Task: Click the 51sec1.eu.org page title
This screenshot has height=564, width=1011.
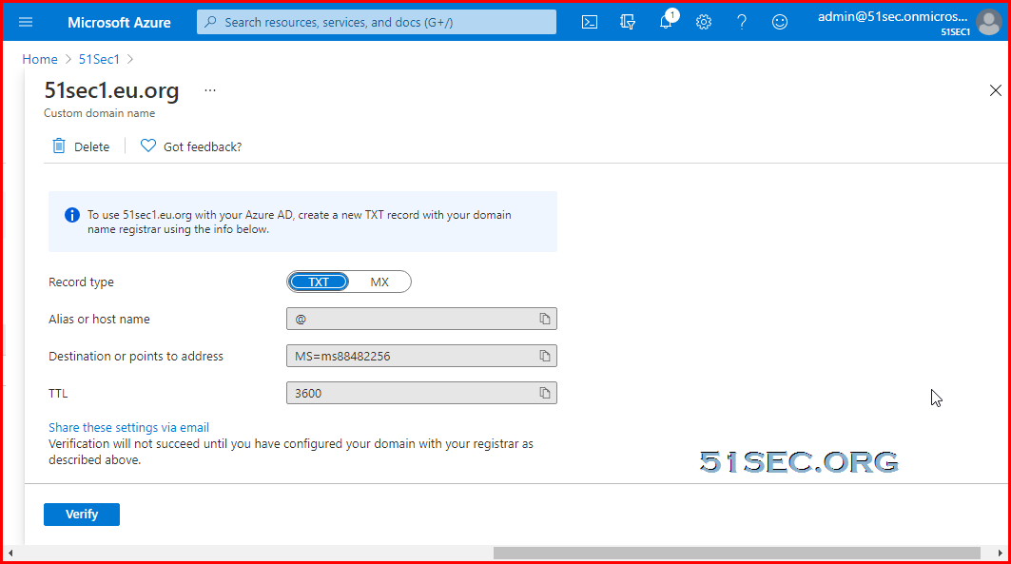Action: click(111, 90)
